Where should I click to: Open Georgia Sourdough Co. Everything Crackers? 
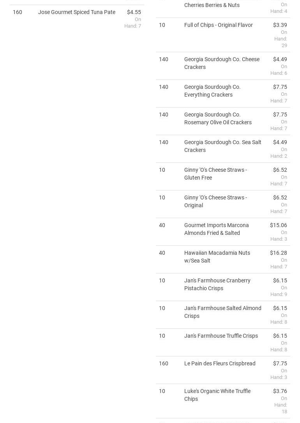coord(212,91)
